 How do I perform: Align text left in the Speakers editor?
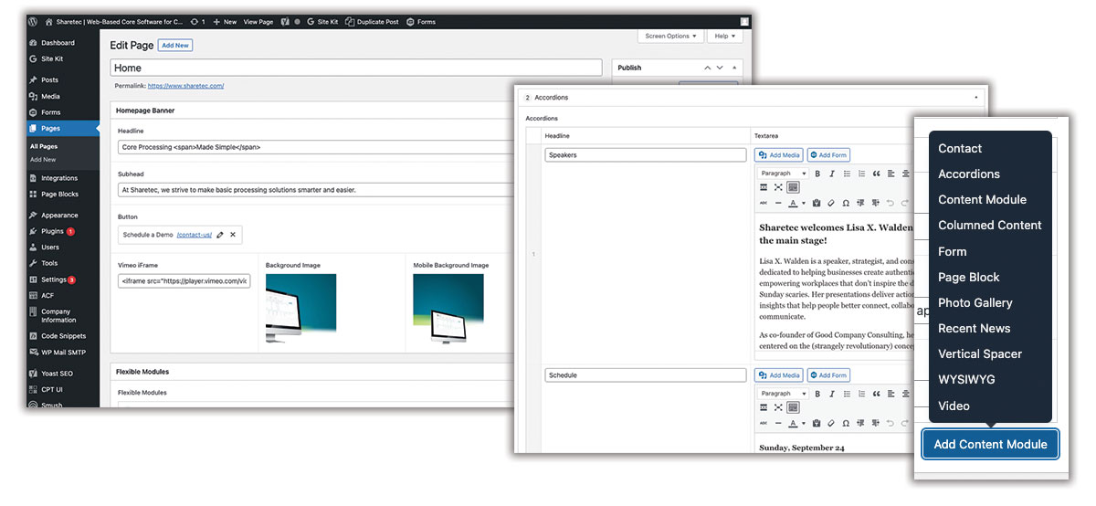pos(891,174)
